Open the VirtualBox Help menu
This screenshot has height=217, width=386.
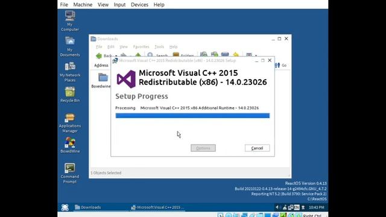pos(159,5)
